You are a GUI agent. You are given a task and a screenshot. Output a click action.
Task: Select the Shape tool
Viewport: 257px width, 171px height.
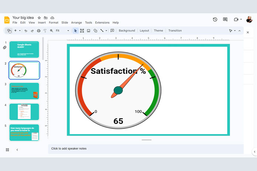95,31
